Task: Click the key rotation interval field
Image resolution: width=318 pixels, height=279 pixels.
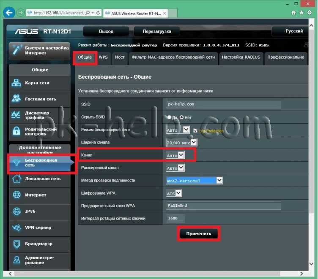Action: 175,218
